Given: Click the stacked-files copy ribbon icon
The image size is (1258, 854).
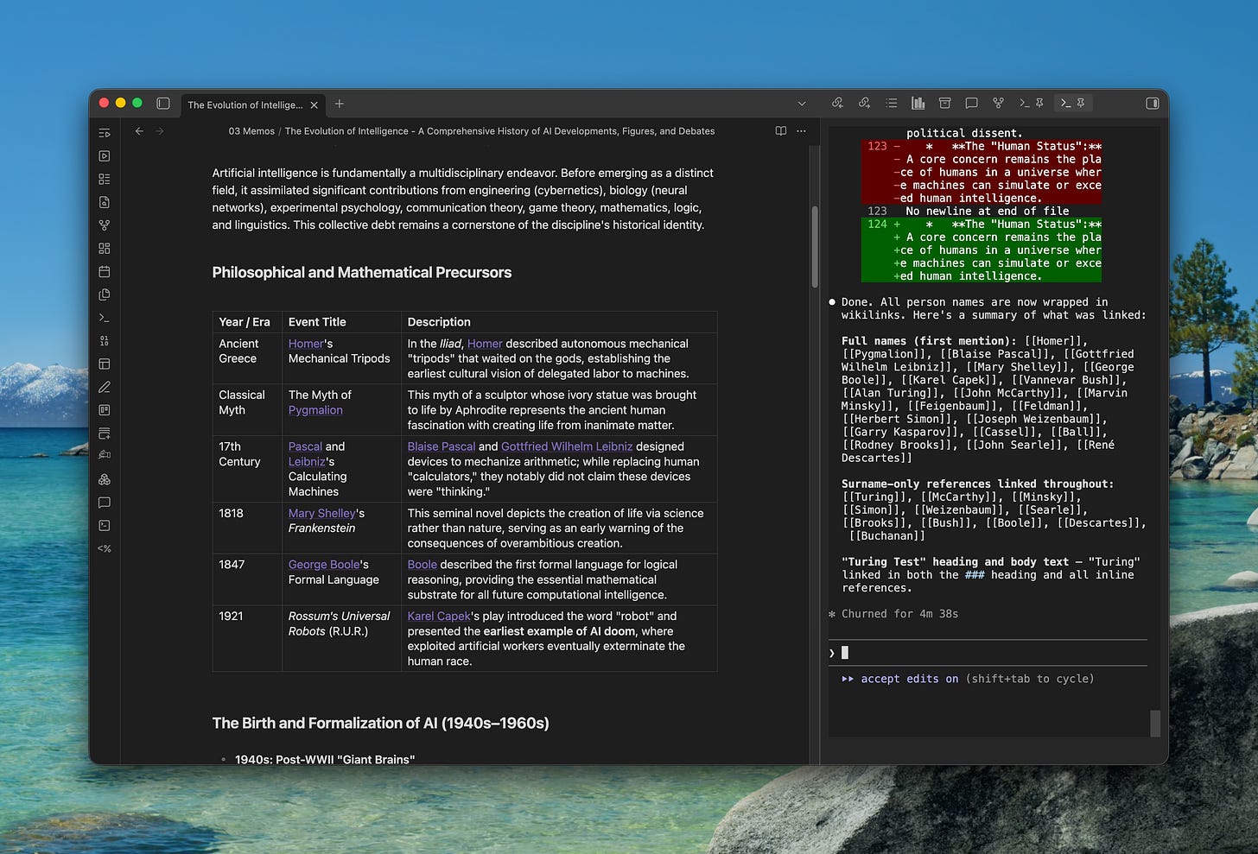Looking at the screenshot, I should coord(105,294).
